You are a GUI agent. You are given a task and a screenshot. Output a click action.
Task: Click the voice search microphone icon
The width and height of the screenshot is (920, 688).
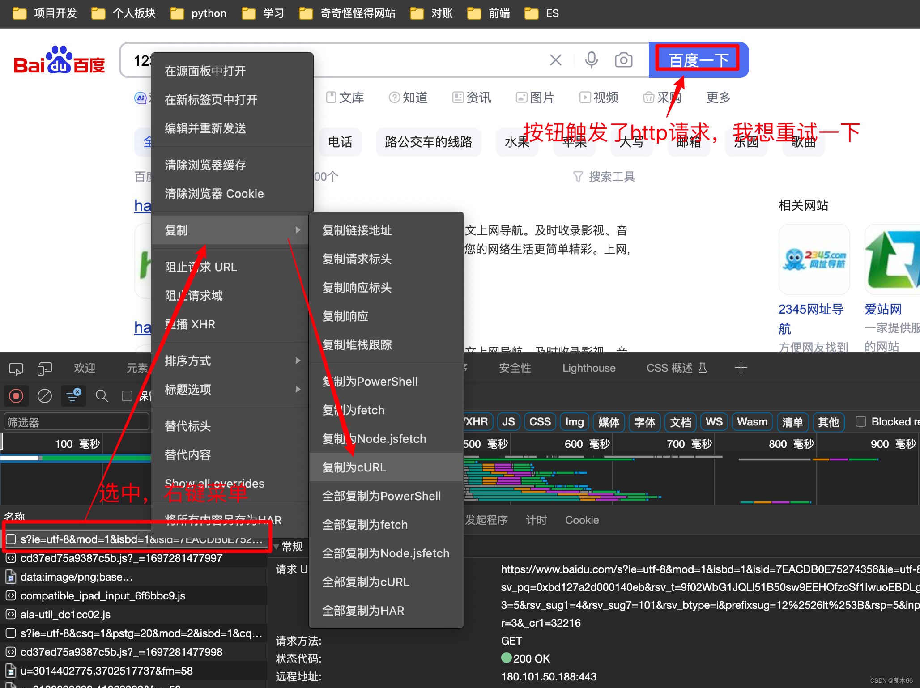point(592,59)
